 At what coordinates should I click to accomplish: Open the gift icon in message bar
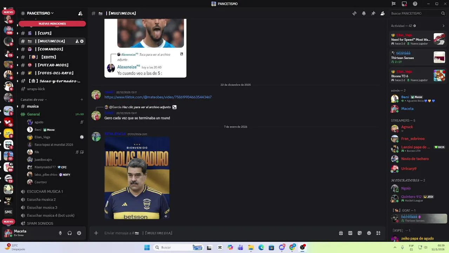341,233
